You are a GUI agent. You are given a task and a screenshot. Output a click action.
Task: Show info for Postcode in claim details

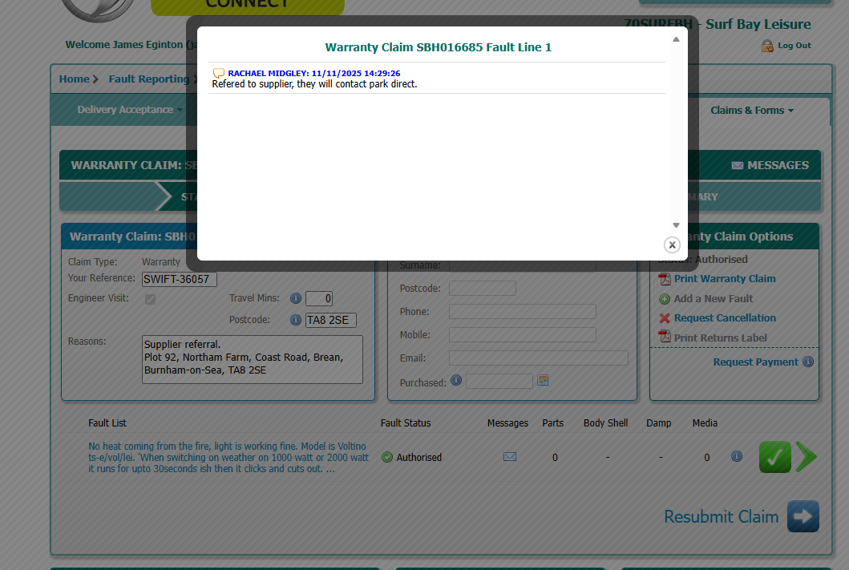click(x=296, y=320)
